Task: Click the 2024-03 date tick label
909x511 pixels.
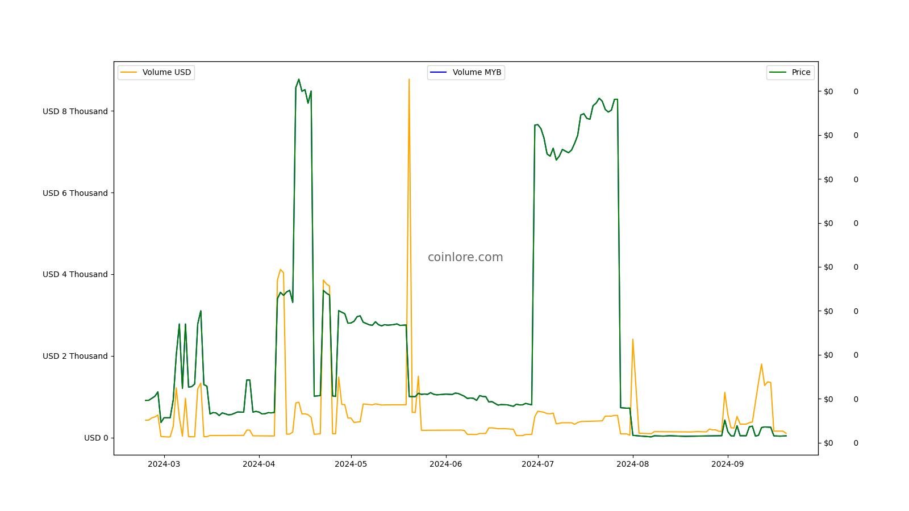Action: (x=164, y=463)
